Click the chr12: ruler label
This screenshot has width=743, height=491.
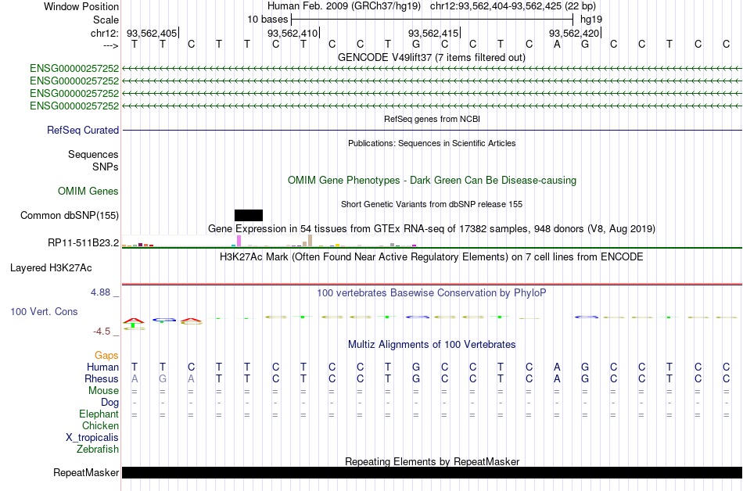104,33
